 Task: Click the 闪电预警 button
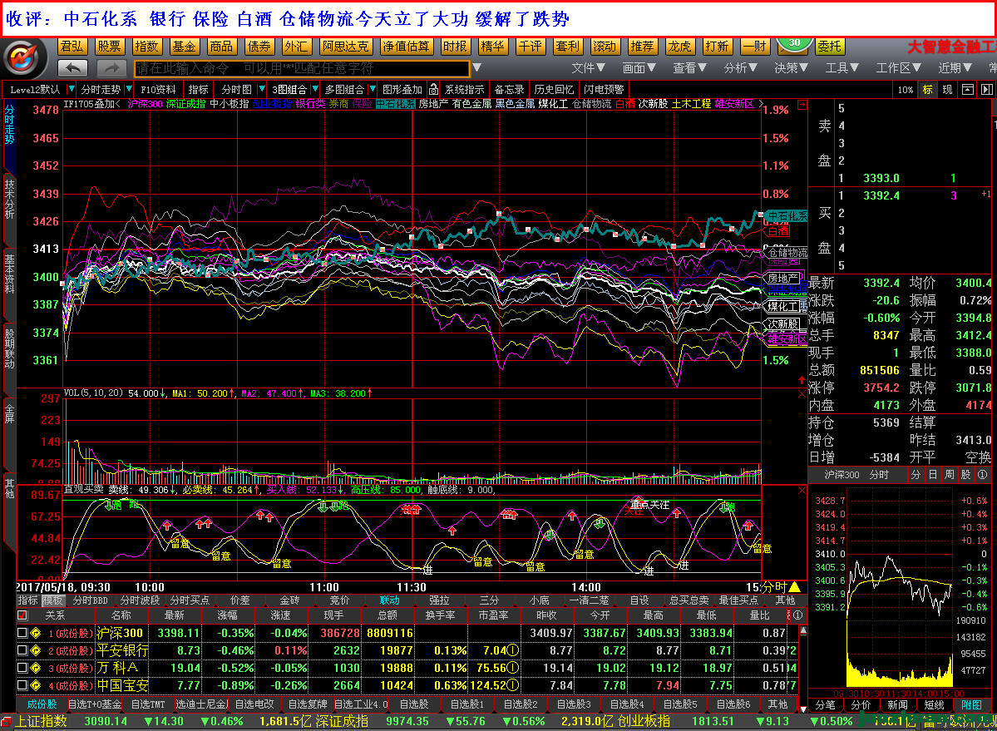coord(604,90)
